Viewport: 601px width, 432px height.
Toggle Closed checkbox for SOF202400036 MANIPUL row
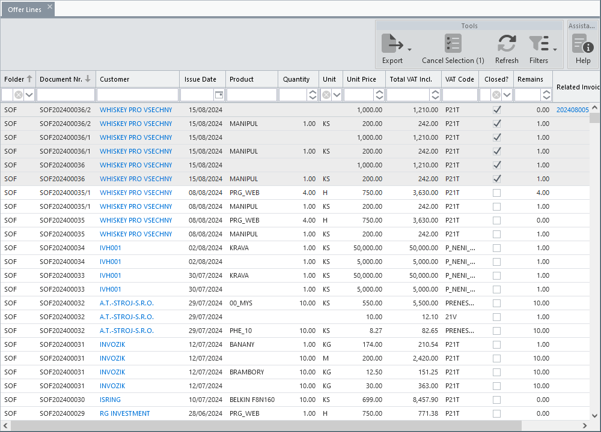tap(497, 179)
